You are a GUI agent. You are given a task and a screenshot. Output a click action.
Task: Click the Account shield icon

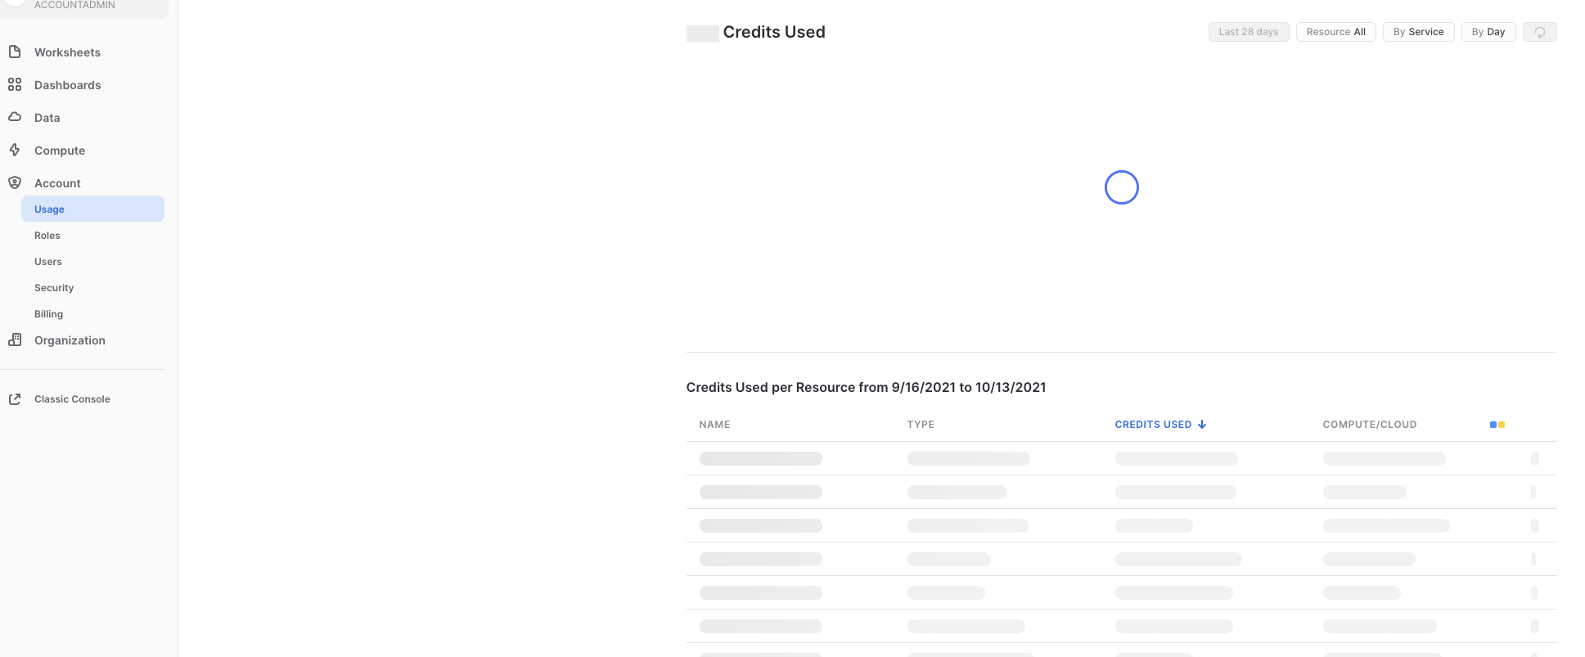15,182
